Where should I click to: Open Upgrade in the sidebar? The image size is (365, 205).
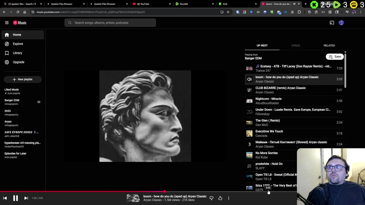(x=23, y=62)
